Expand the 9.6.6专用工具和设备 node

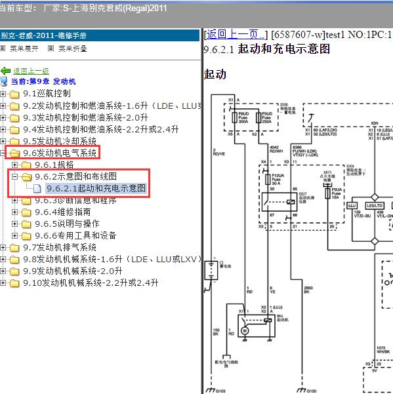pyautogui.click(x=15, y=236)
